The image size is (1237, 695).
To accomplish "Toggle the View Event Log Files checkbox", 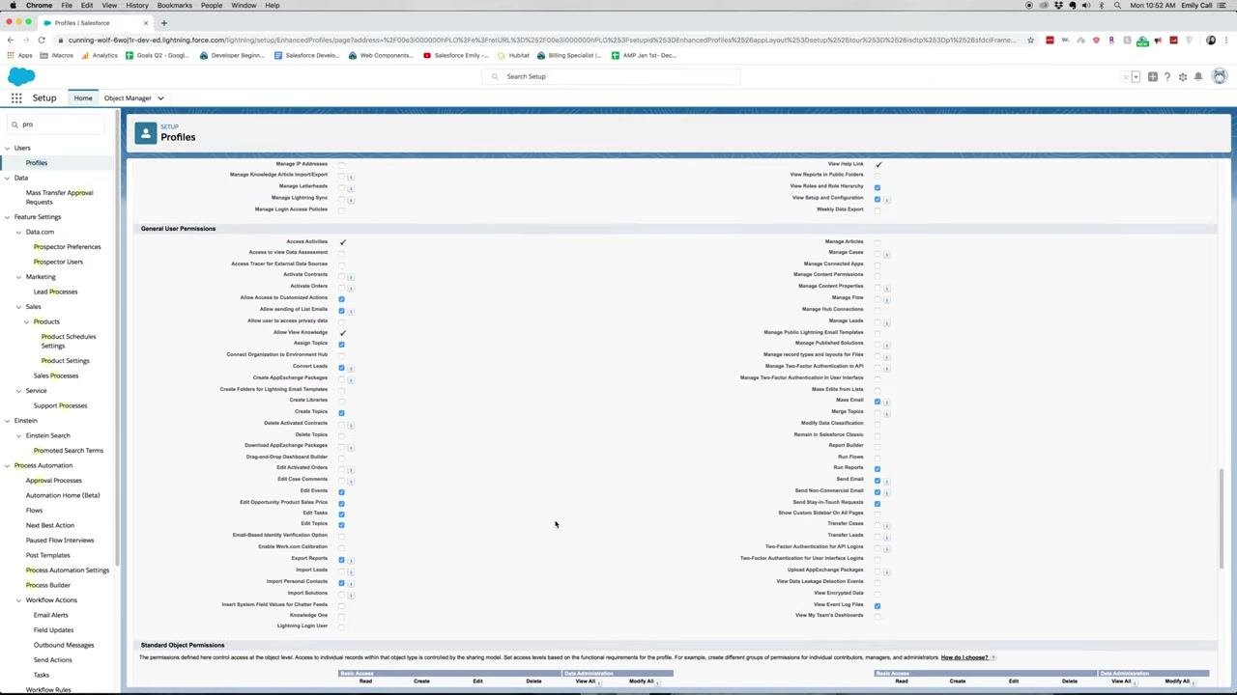I will click(x=877, y=606).
